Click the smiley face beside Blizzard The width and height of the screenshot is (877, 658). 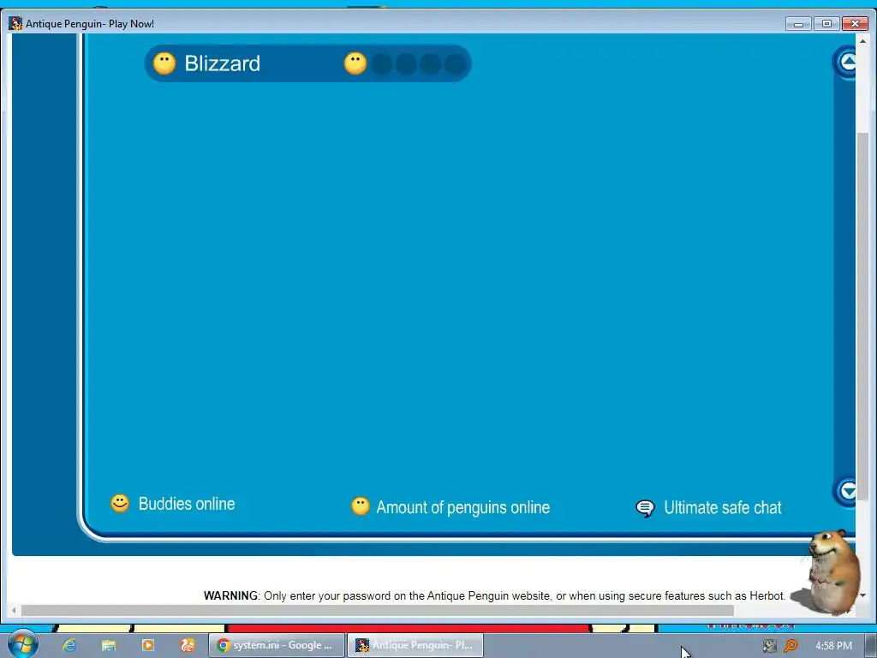pos(164,63)
